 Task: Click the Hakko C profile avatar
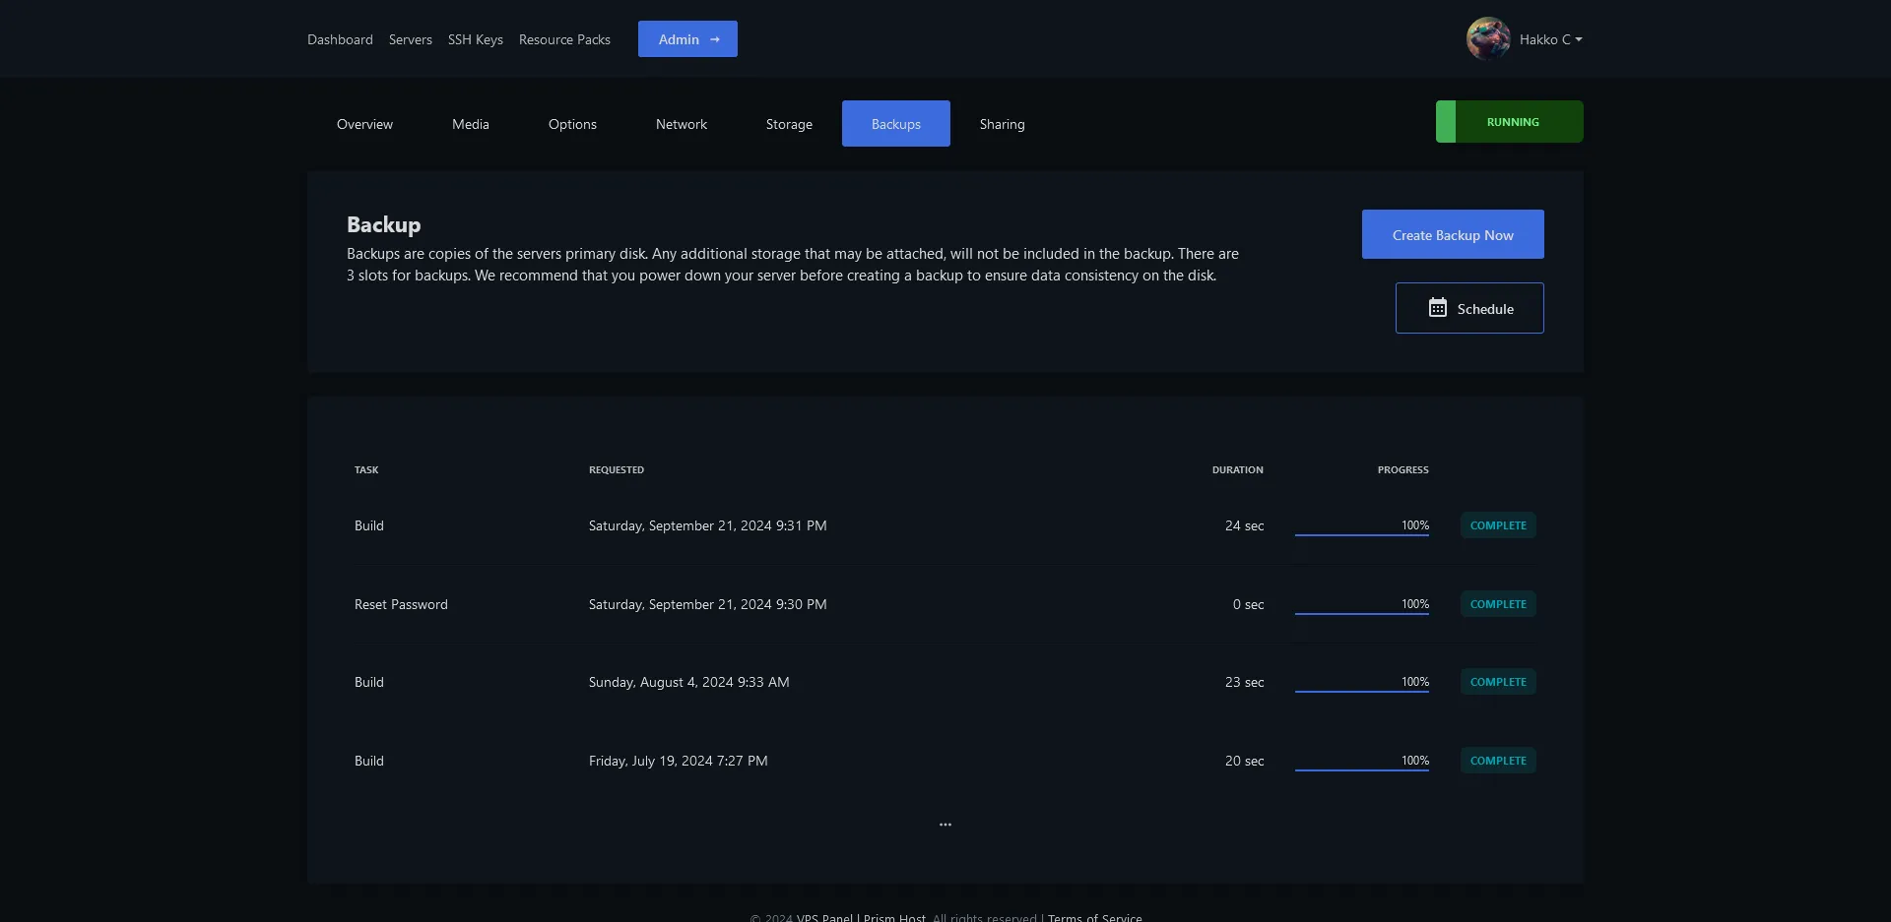click(x=1487, y=39)
